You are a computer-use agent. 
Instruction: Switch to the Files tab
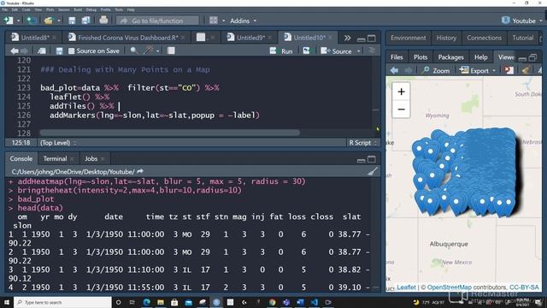[397, 57]
